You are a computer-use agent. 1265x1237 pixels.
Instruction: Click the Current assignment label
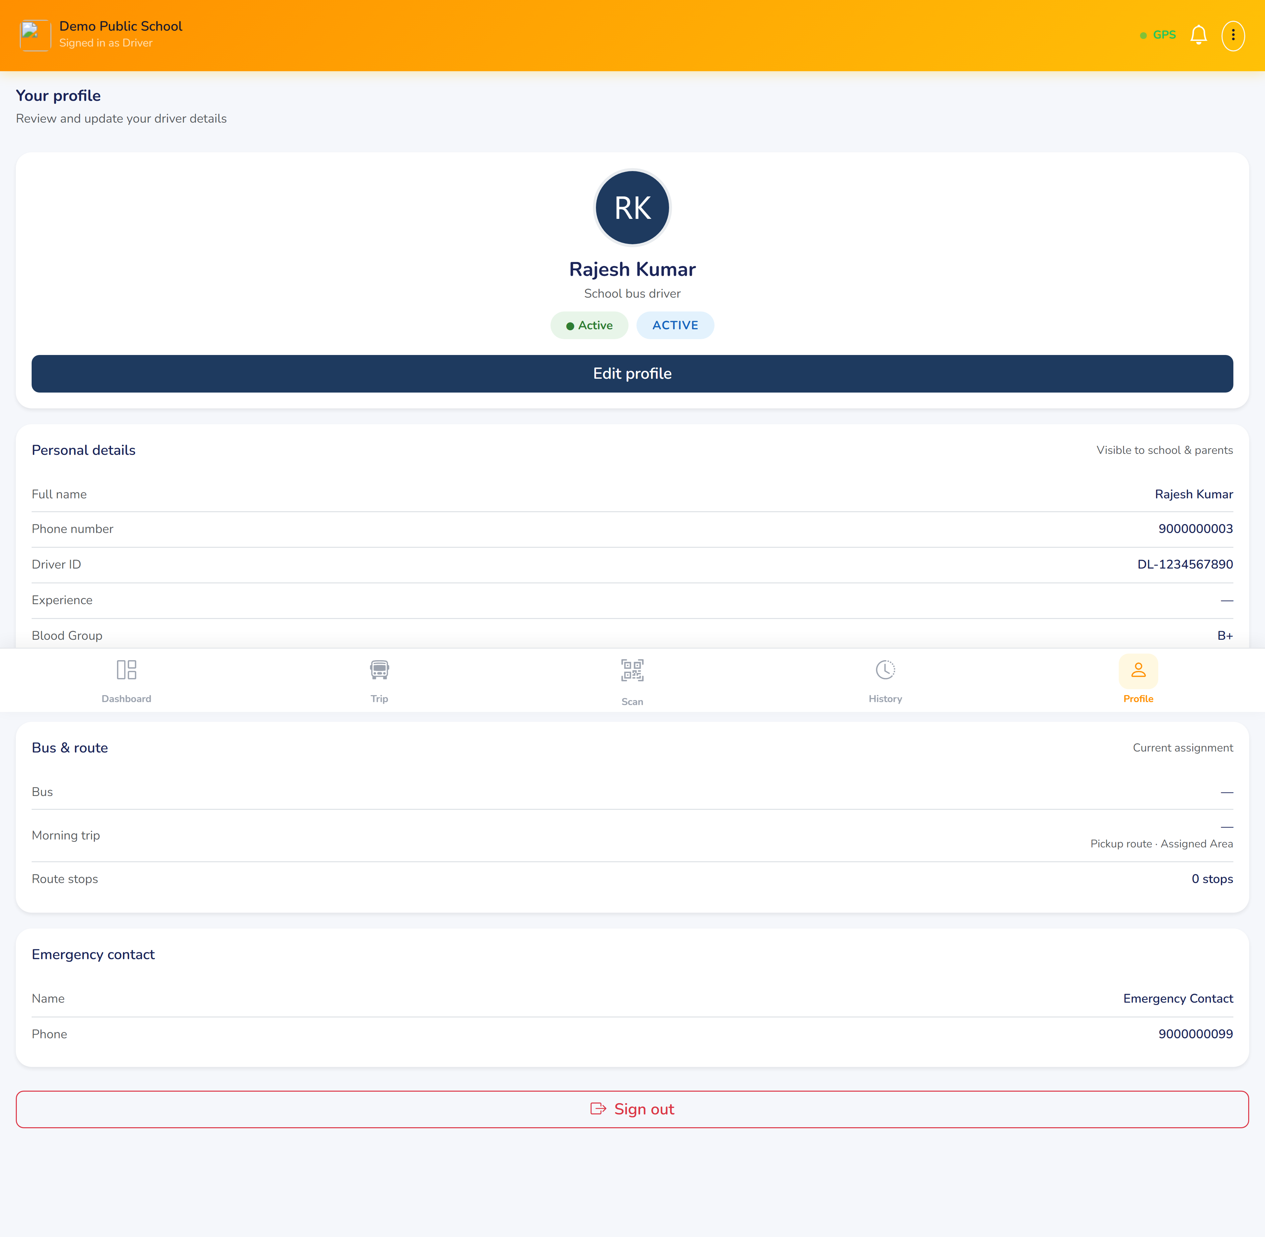pyautogui.click(x=1183, y=748)
